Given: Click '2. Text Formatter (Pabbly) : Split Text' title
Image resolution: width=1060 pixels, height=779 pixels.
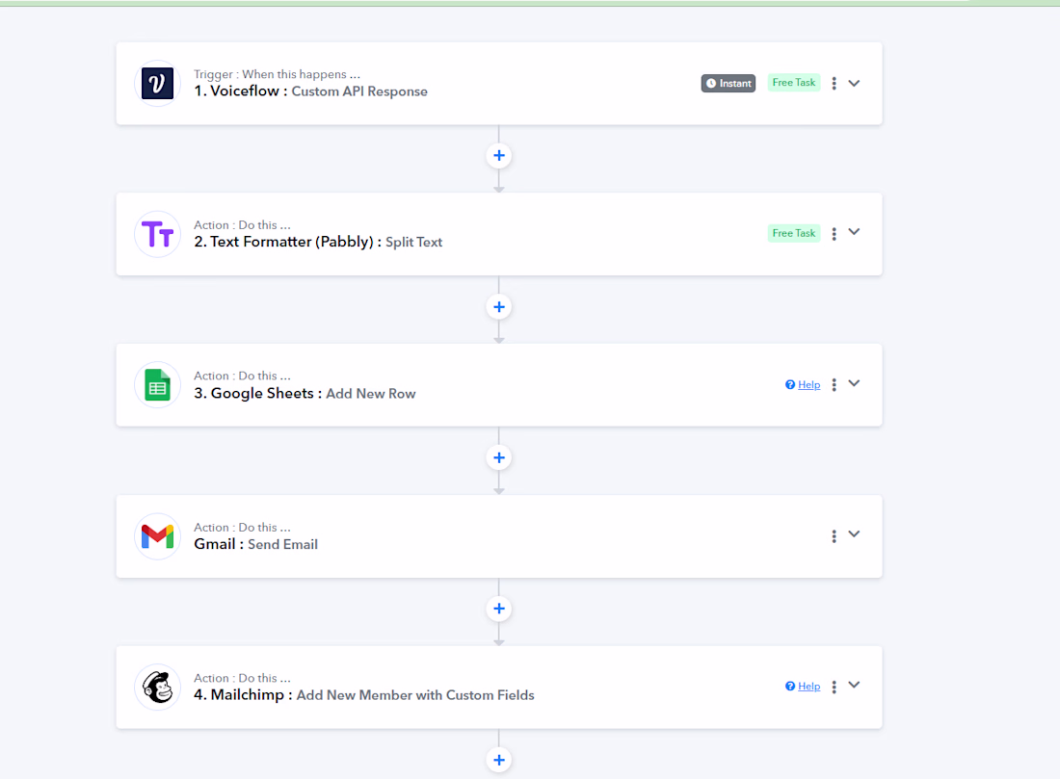Looking at the screenshot, I should pos(318,242).
